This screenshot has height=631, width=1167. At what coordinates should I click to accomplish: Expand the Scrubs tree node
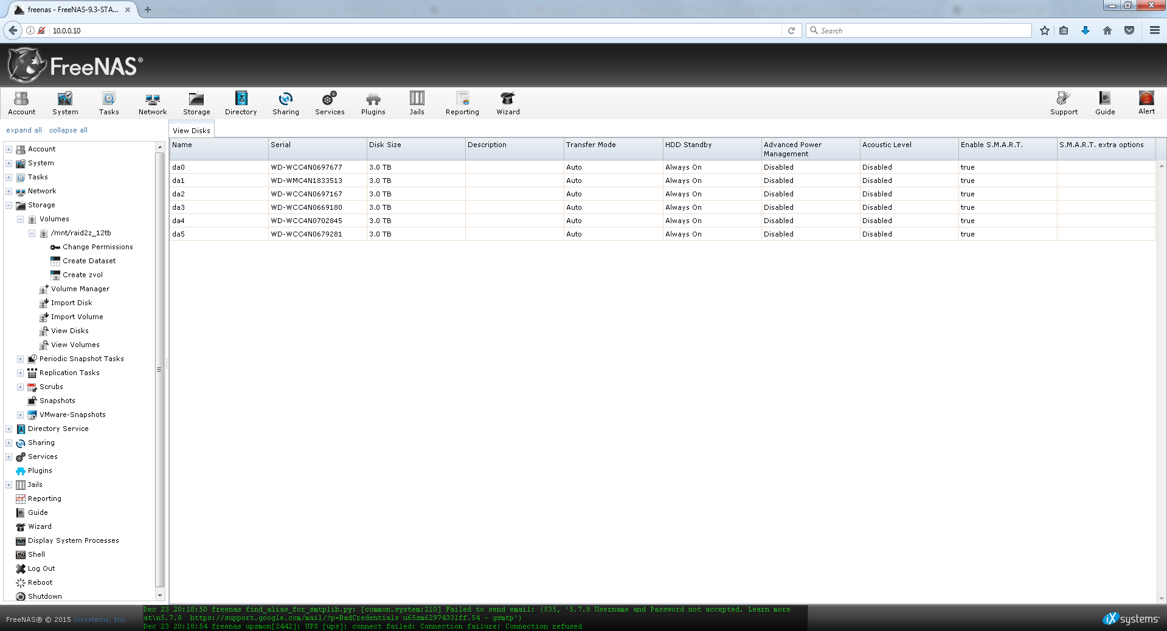coord(20,387)
